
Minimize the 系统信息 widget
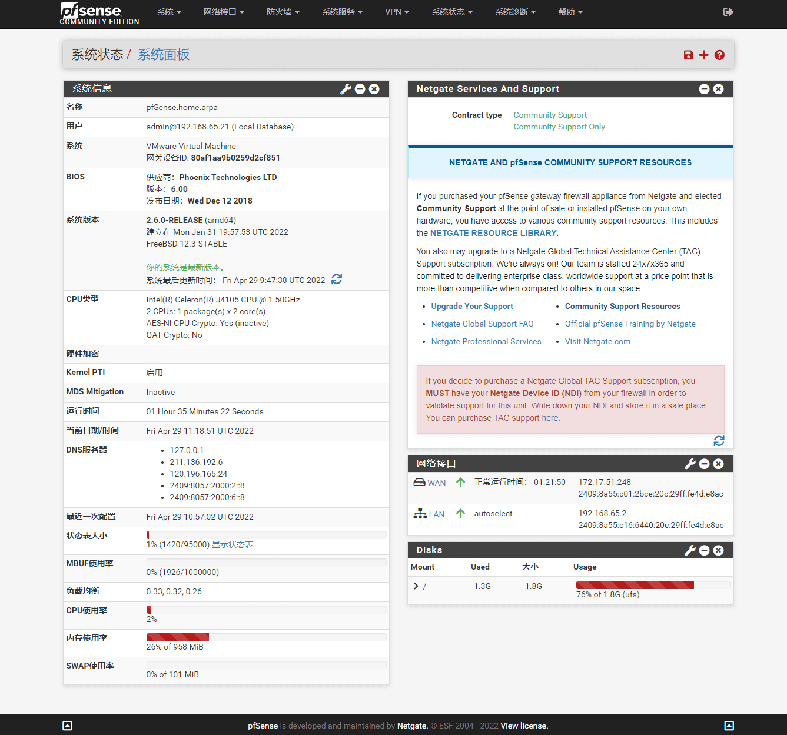[x=360, y=89]
